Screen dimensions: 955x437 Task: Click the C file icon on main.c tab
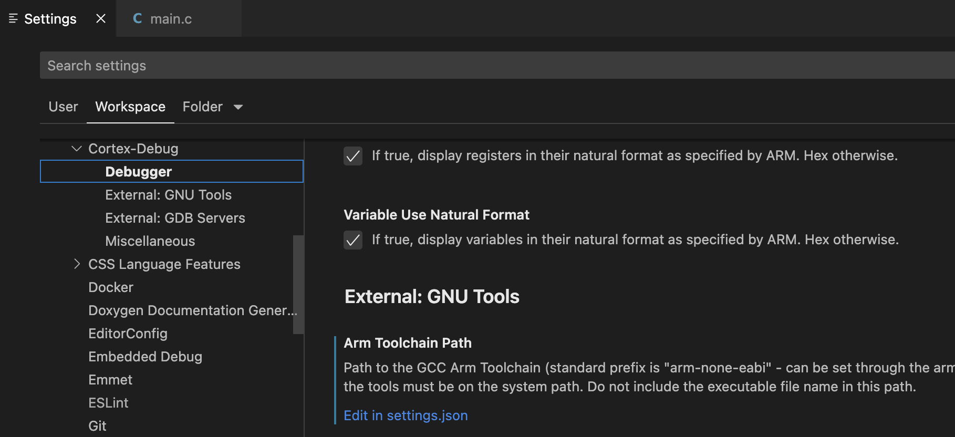[138, 19]
